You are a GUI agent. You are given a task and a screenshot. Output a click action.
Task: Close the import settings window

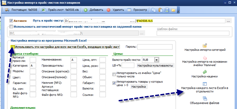pos(234,3)
